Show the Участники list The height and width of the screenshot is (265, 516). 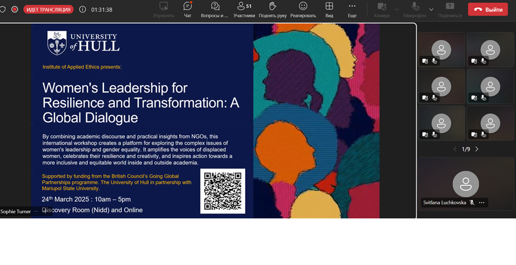[244, 10]
